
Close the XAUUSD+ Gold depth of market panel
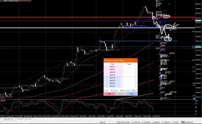click(136, 61)
